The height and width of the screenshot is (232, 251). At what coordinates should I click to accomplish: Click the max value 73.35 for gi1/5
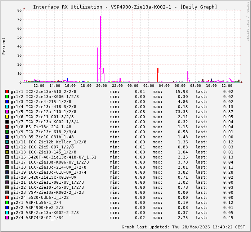coord(181,112)
